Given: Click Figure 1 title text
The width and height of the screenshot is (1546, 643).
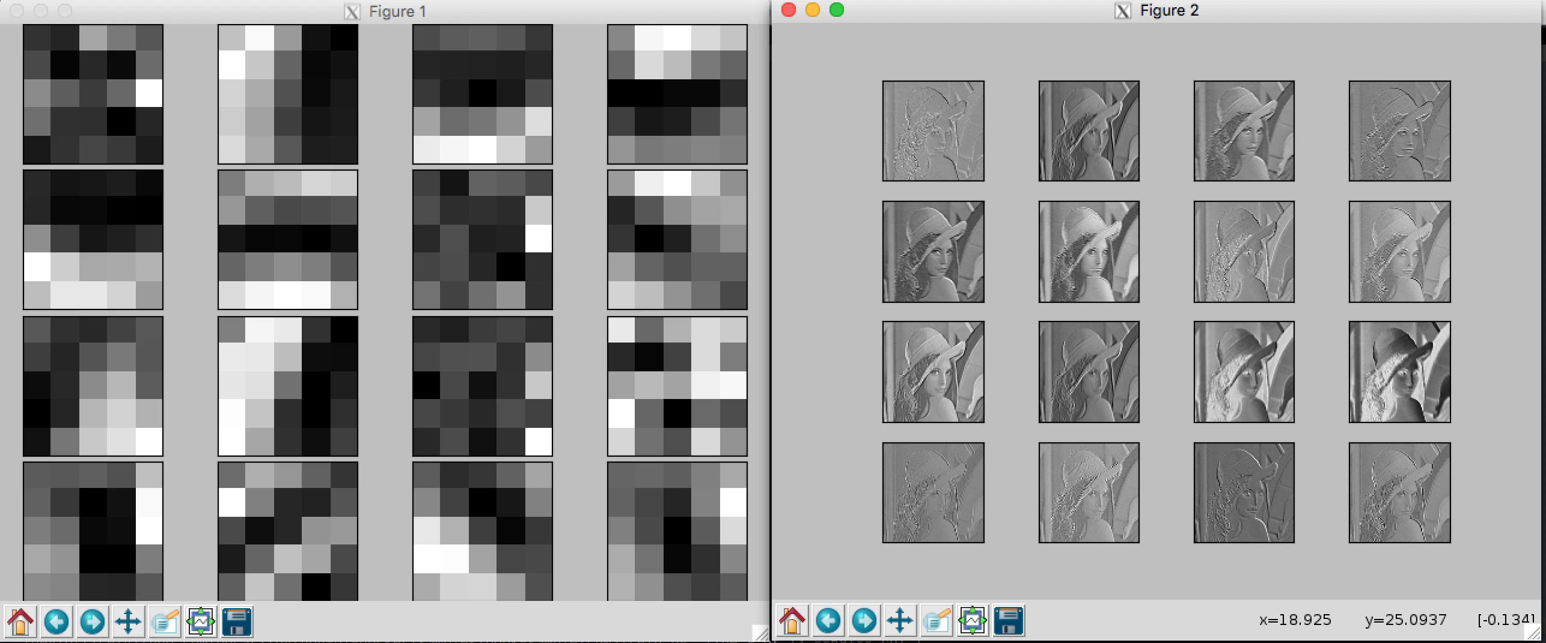Looking at the screenshot, I should pos(397,12).
